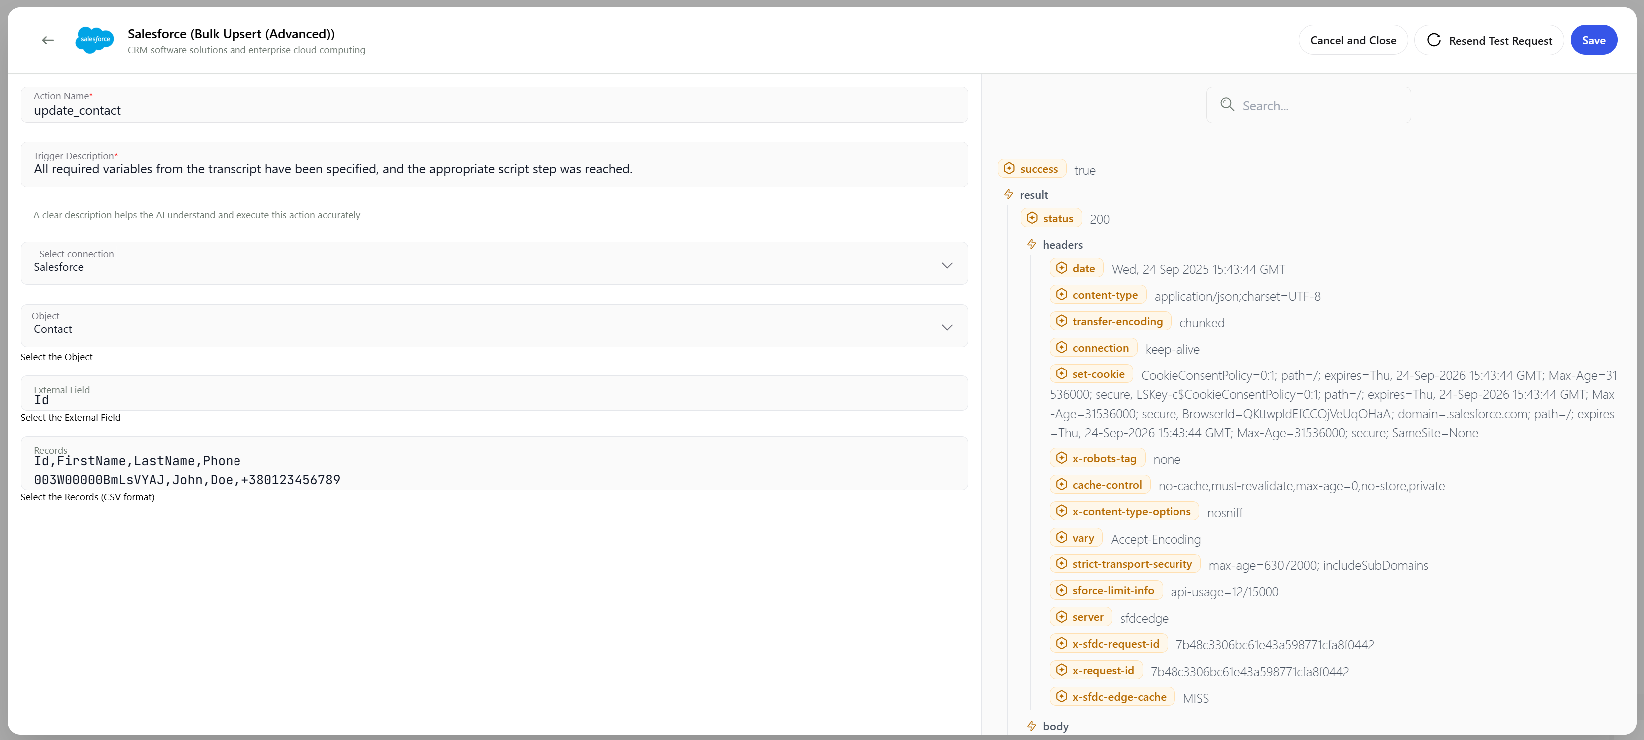Viewport: 1644px width, 740px height.
Task: Click the hexagon icon on x-request-id tag
Action: point(1061,671)
